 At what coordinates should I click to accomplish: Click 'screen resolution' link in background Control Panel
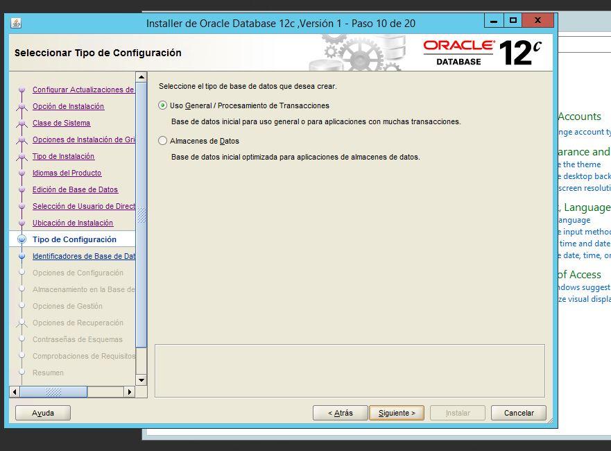pyautogui.click(x=585, y=188)
